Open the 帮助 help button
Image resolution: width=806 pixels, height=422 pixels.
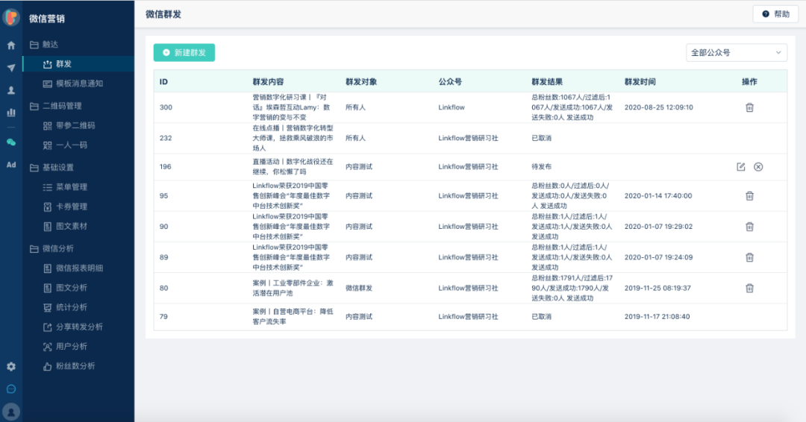[775, 14]
